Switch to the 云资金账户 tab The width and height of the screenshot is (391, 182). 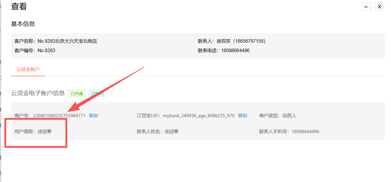pos(28,70)
